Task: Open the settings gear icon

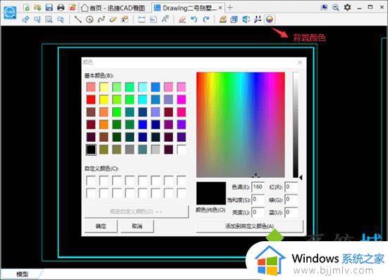Action: pyautogui.click(x=347, y=8)
